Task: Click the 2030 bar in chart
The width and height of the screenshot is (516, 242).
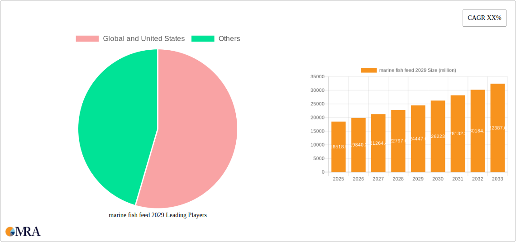Action: point(438,137)
